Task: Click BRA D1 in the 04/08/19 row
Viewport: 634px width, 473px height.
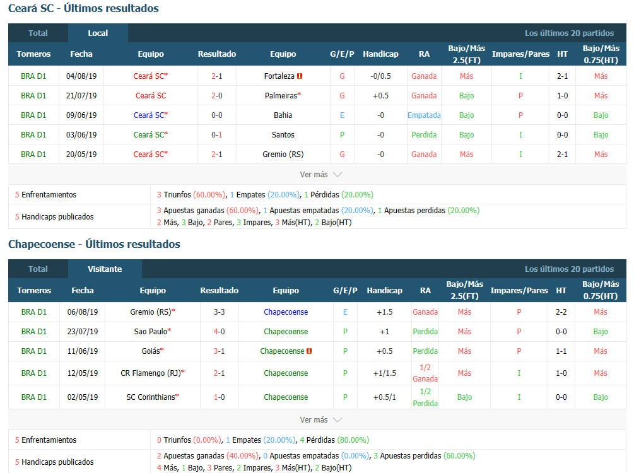Action: (x=33, y=76)
